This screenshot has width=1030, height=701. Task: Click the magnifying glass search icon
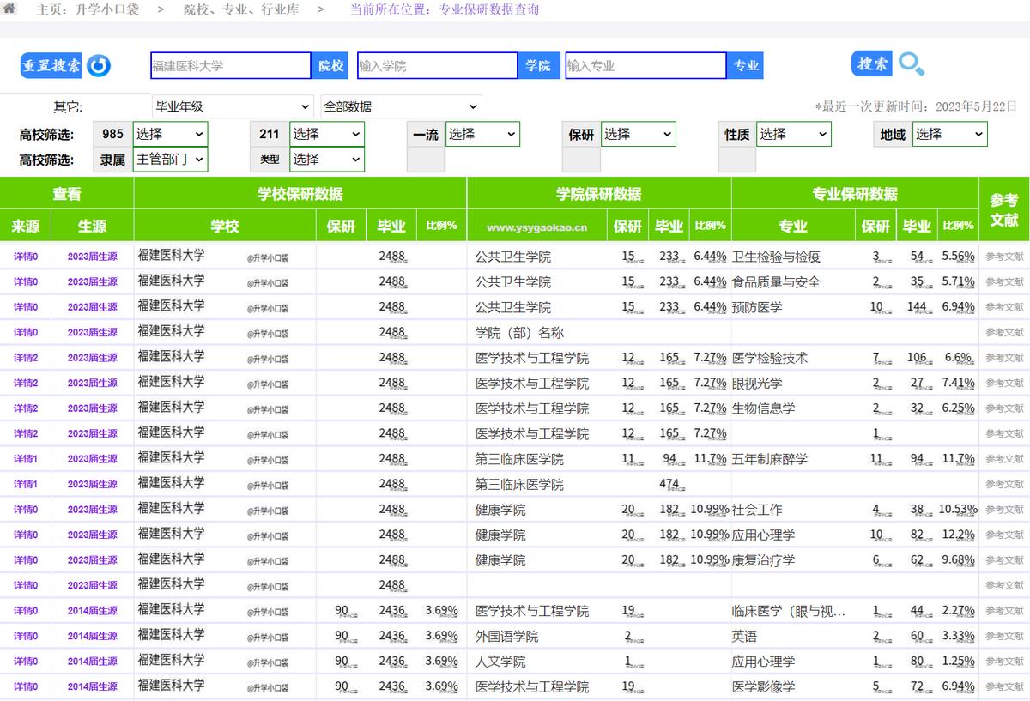(911, 63)
